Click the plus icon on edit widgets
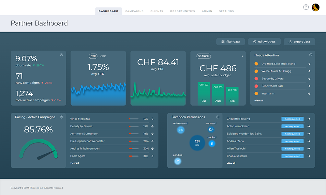 click(254, 42)
